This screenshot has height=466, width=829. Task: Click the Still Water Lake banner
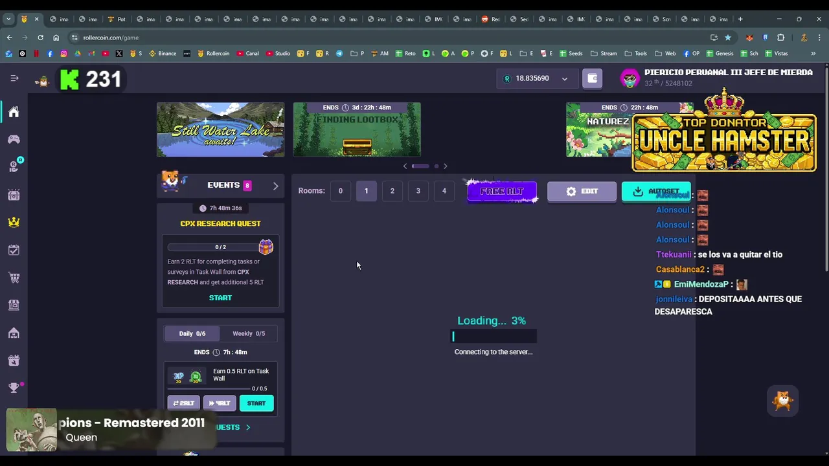click(220, 129)
